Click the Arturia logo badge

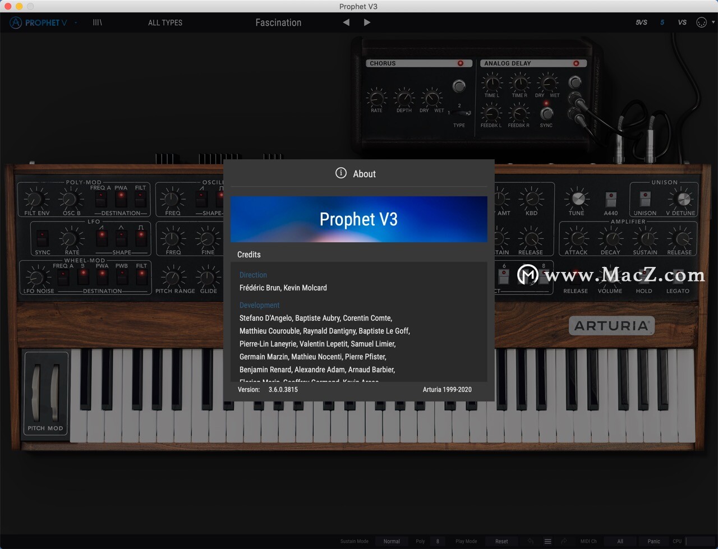(x=612, y=326)
